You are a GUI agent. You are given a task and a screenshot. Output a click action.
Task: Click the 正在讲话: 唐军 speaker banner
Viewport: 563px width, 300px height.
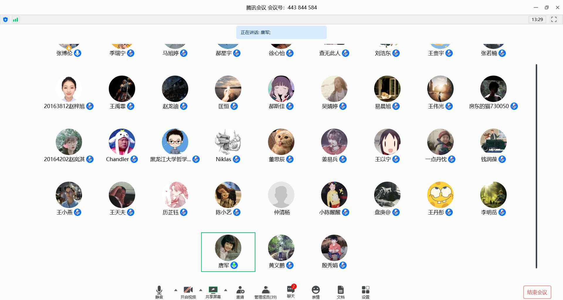(x=281, y=33)
